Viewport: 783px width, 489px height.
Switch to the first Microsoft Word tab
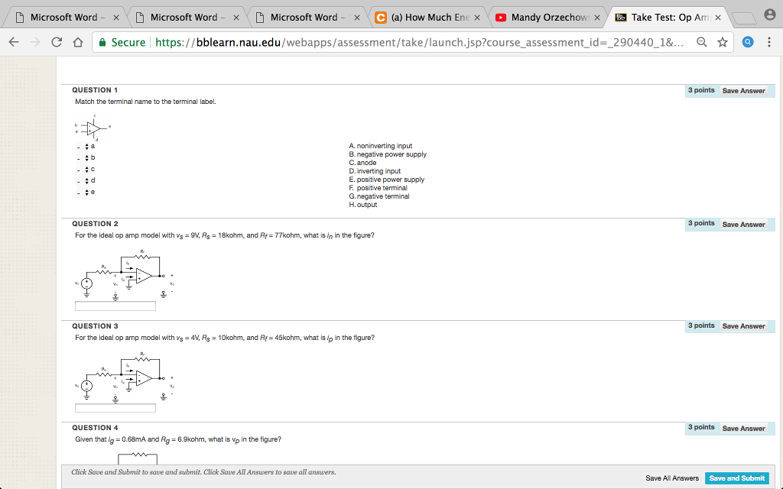pos(63,17)
